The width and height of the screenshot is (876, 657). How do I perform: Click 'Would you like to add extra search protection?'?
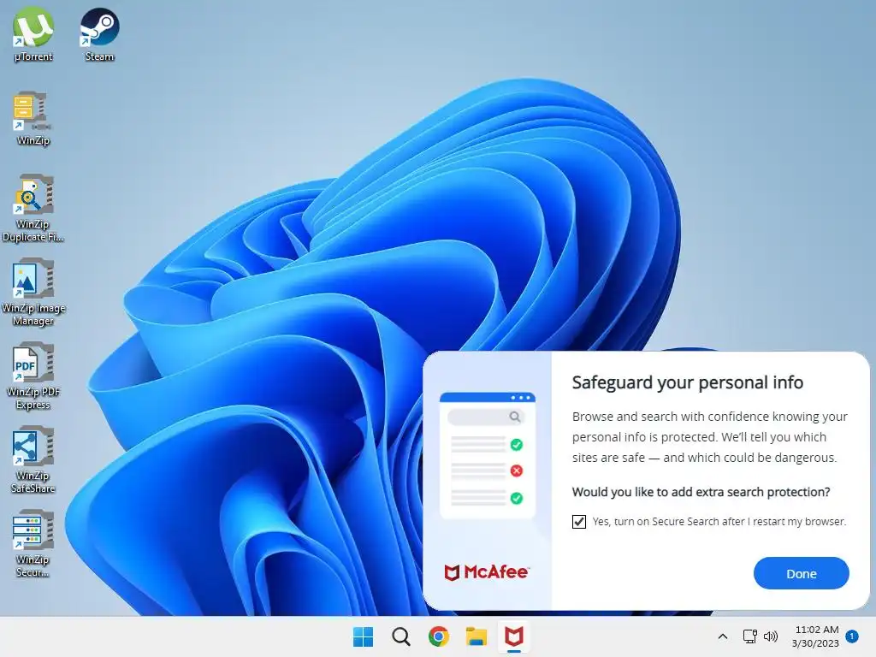701,492
